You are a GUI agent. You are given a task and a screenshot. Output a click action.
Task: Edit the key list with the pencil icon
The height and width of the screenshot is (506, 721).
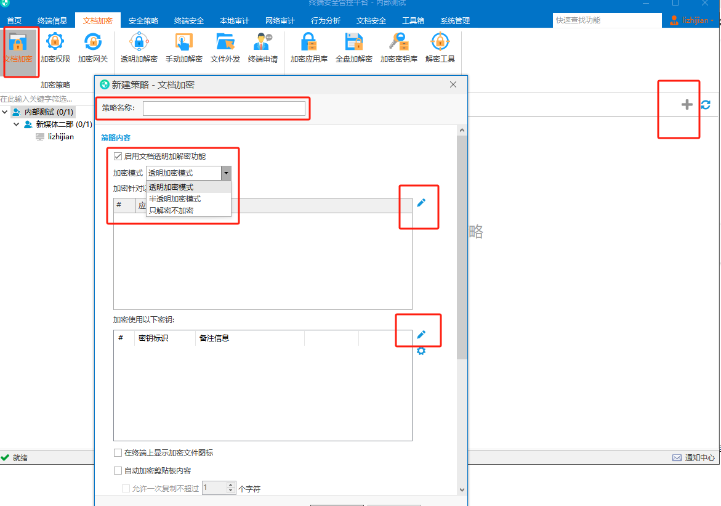point(421,334)
